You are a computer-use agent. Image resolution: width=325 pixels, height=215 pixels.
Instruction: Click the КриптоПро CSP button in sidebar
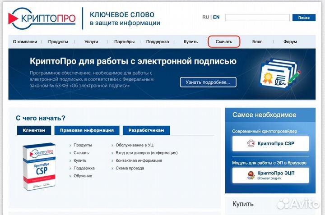click(270, 143)
